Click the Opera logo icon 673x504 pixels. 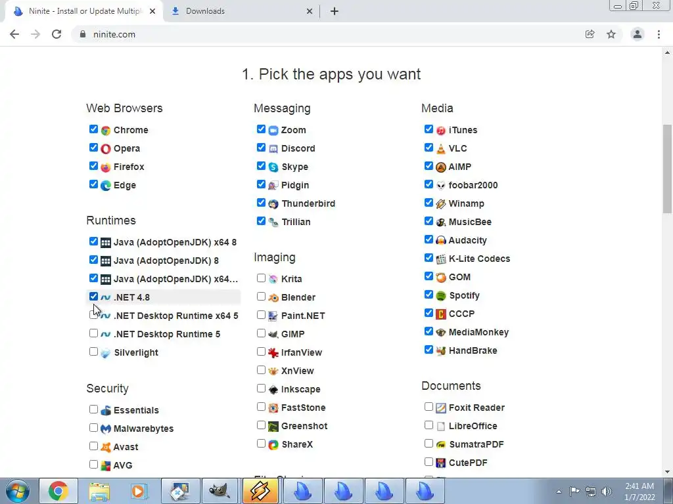pos(106,149)
